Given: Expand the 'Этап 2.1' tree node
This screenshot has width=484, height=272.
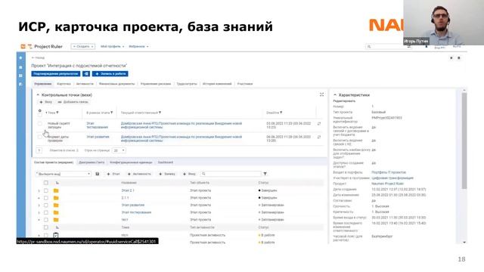Looking at the screenshot, I should [x=39, y=191].
